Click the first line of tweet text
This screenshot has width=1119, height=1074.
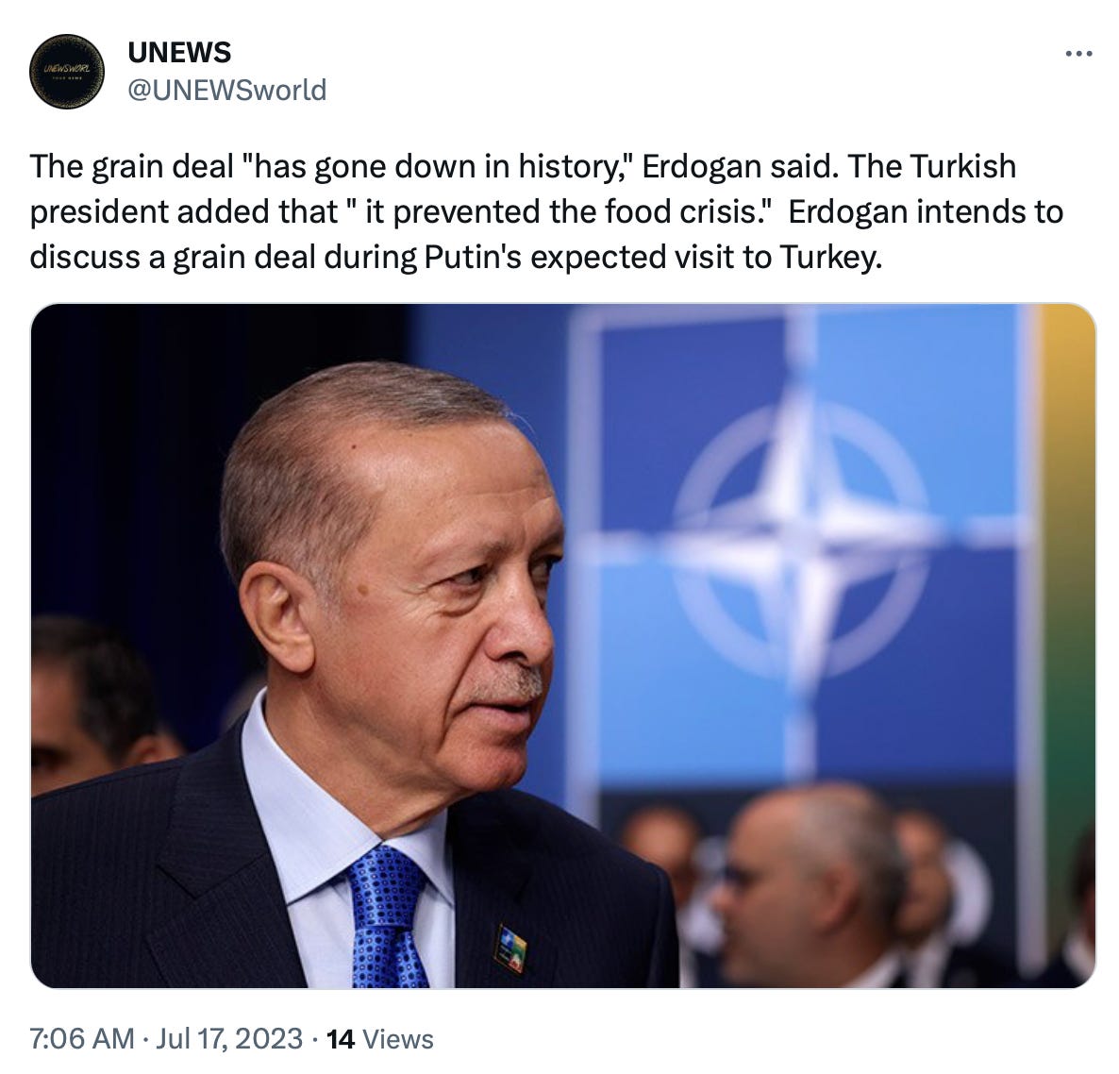tap(523, 166)
